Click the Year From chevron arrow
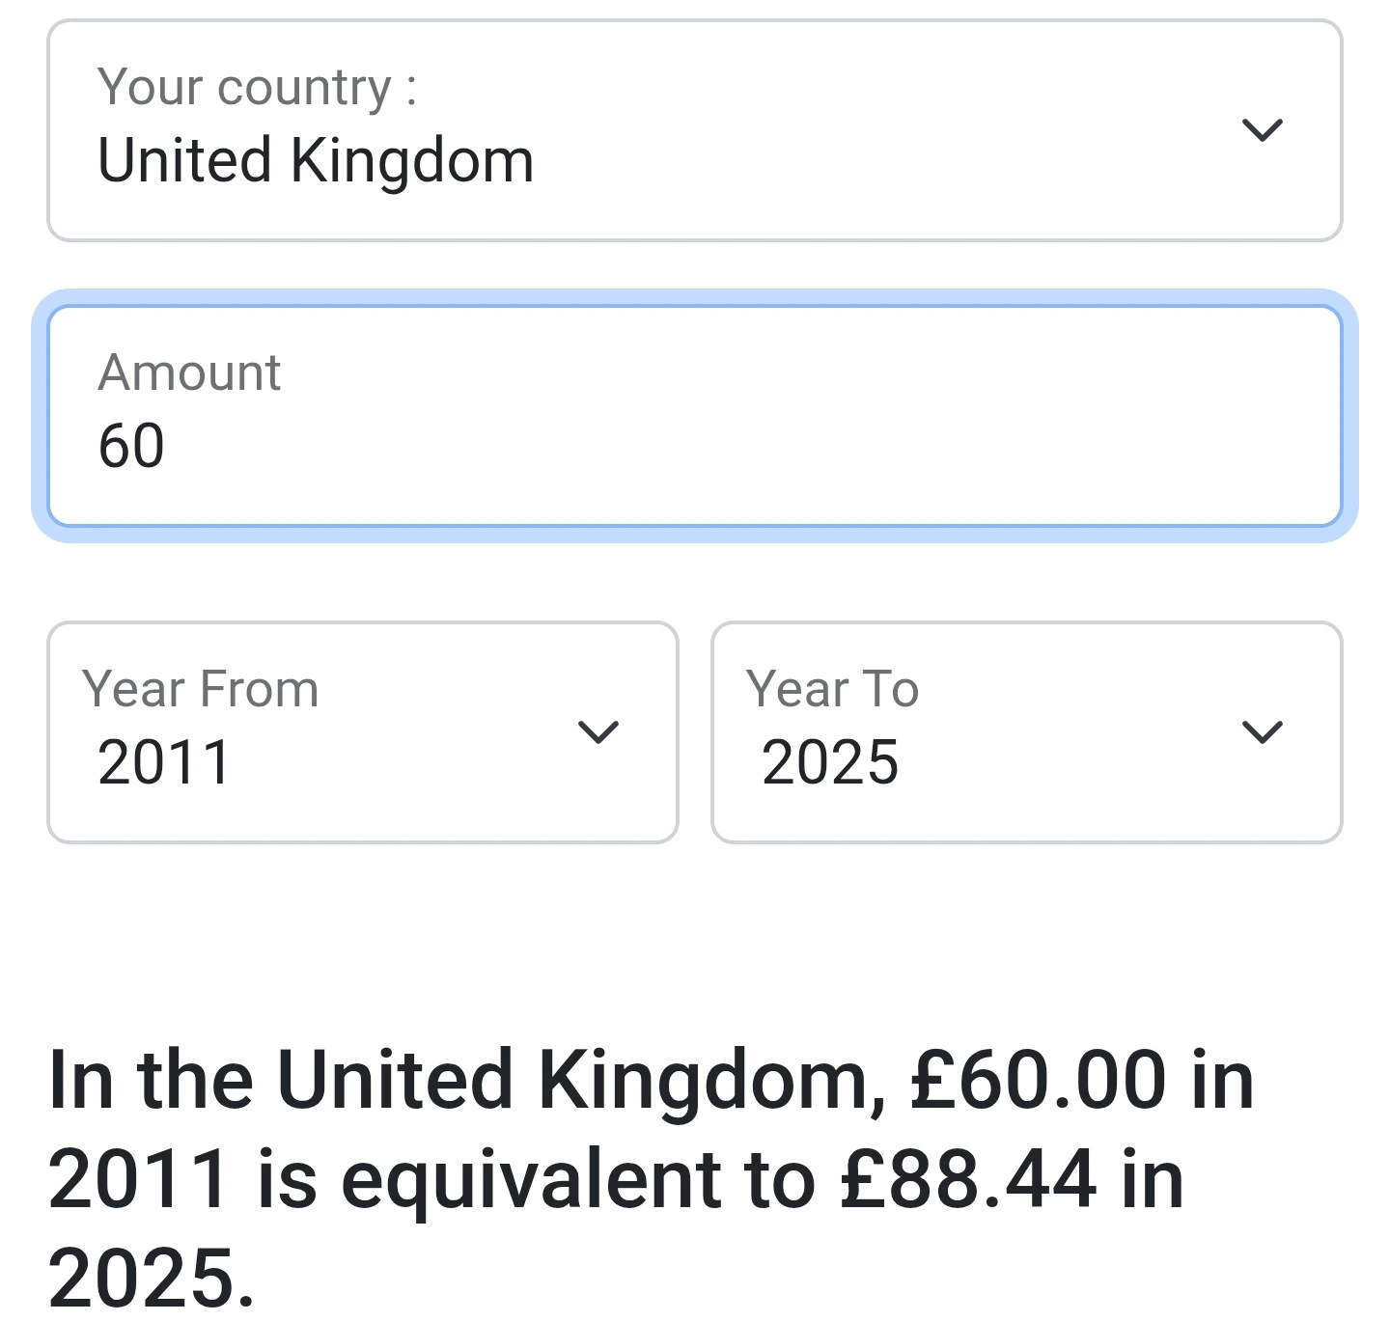This screenshot has height=1321, width=1390. coord(598,732)
